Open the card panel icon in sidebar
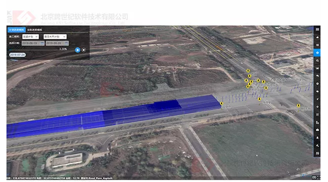This screenshot has height=182, width=328. pos(317,45)
